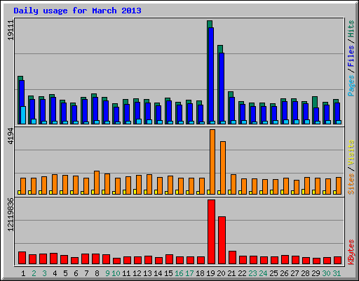Click day 20 on the x-axis
The height and width of the screenshot is (281, 359).
pos(221,273)
